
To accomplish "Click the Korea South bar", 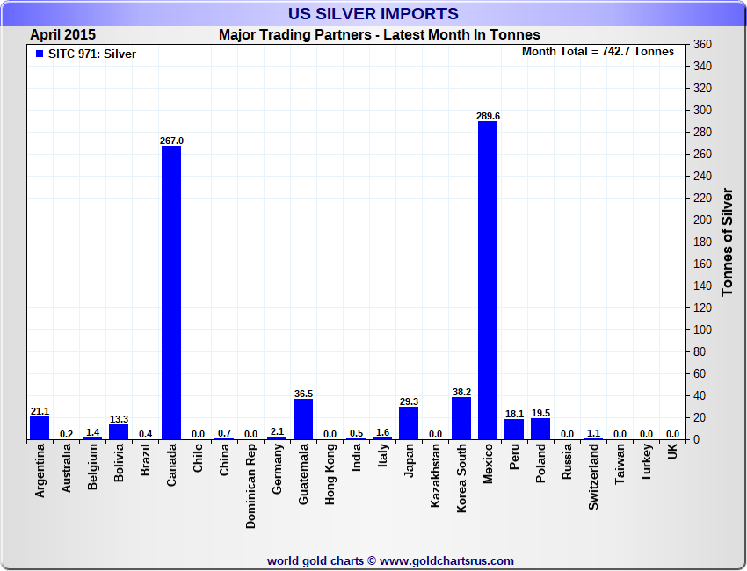I will coord(461,418).
